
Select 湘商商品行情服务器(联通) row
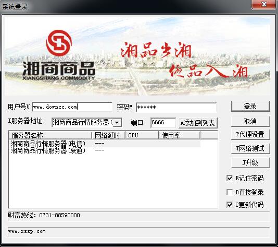pos(105,150)
